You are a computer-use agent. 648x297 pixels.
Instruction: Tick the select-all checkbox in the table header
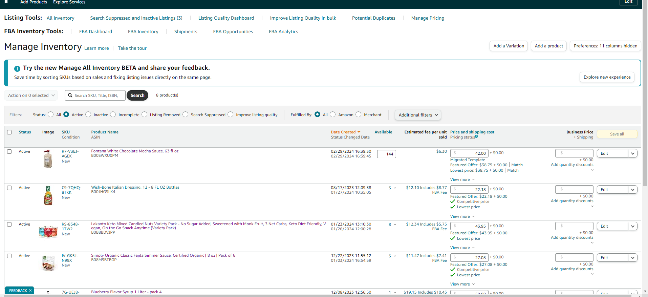click(9, 132)
